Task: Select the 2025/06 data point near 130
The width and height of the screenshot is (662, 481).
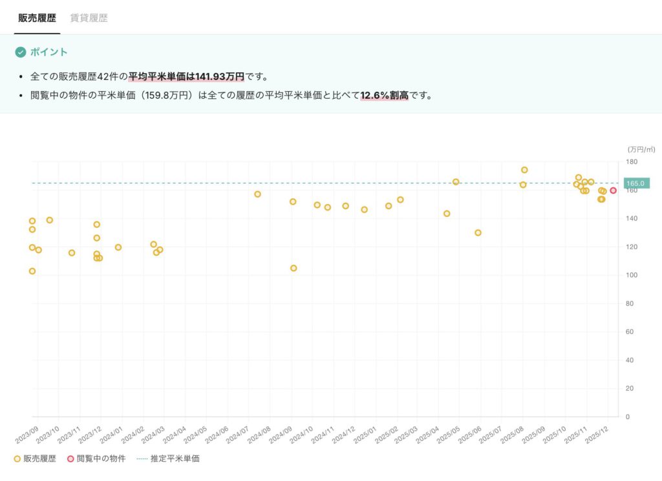Action: 478,232
